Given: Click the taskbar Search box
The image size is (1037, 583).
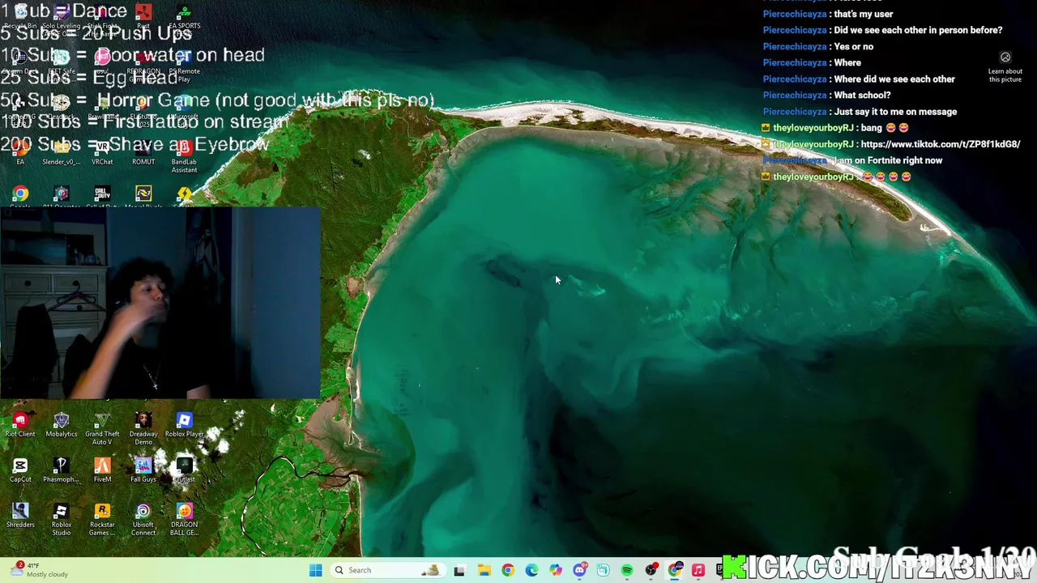Looking at the screenshot, I should 387,570.
